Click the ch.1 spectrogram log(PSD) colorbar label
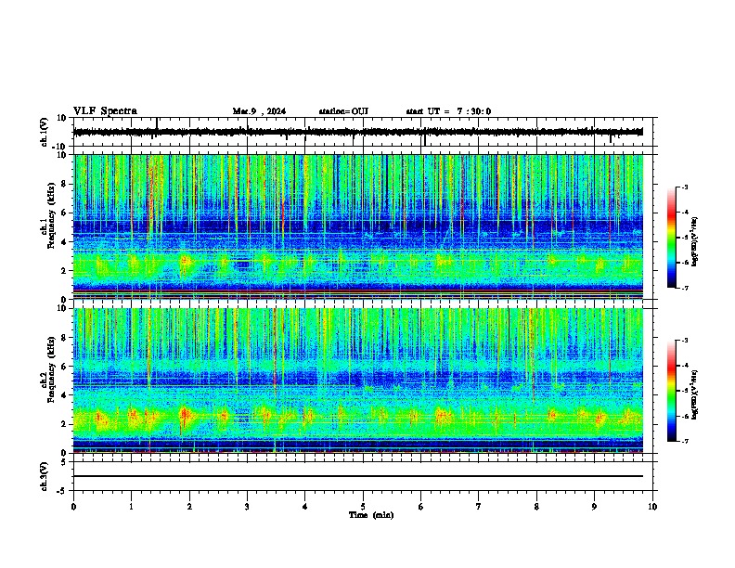 tap(694, 242)
